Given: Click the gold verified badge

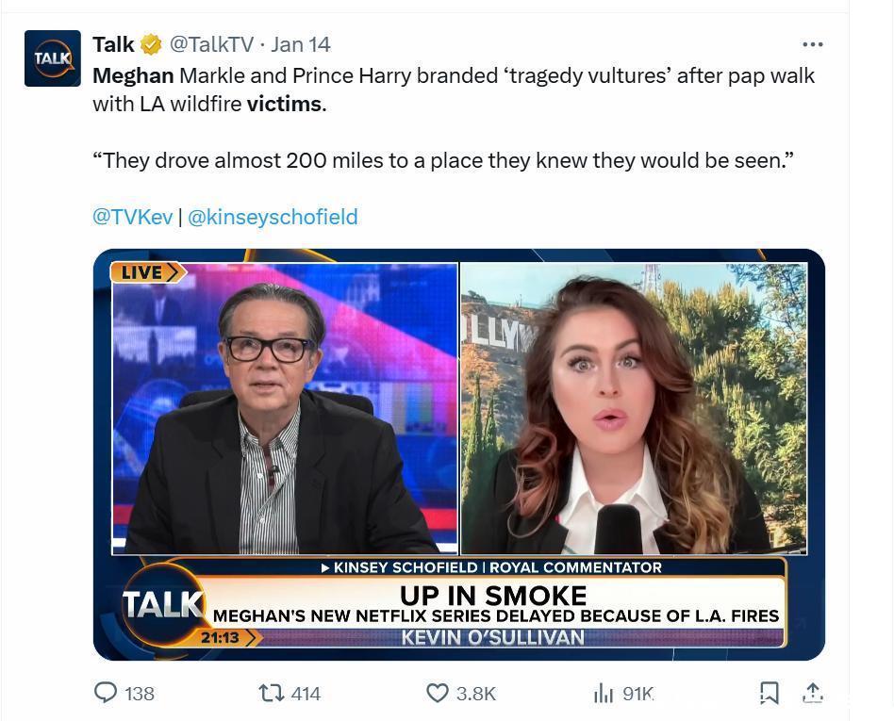Looking at the screenshot, I should (x=151, y=44).
